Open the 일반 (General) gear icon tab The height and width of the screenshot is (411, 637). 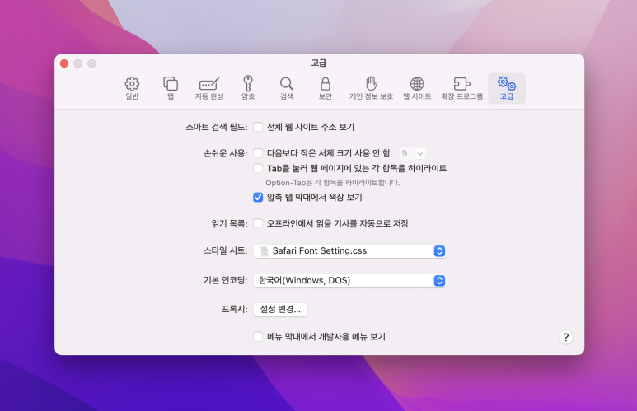pos(132,88)
